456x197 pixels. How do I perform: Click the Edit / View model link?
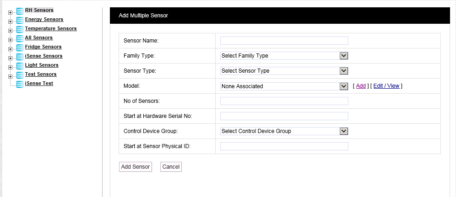tap(386, 86)
